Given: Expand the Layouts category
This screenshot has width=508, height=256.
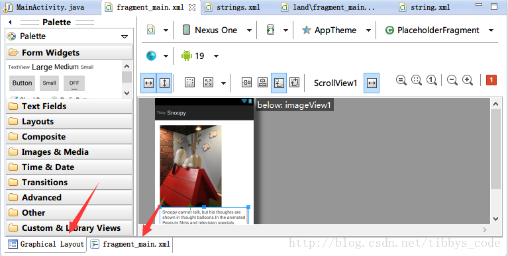Looking at the screenshot, I should click(x=69, y=121).
